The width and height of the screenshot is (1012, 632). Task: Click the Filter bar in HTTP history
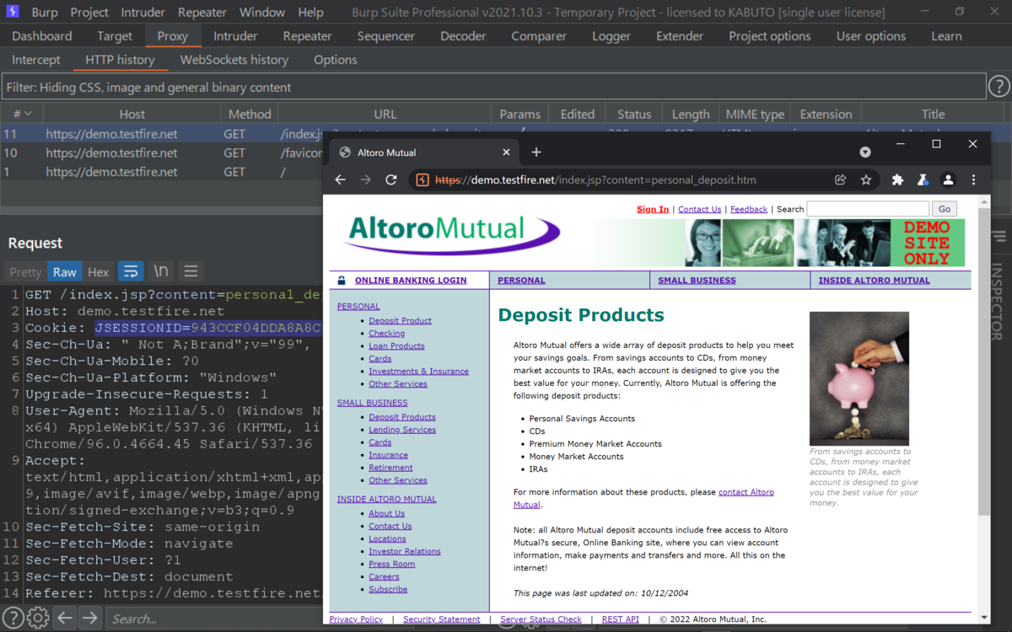tap(493, 87)
